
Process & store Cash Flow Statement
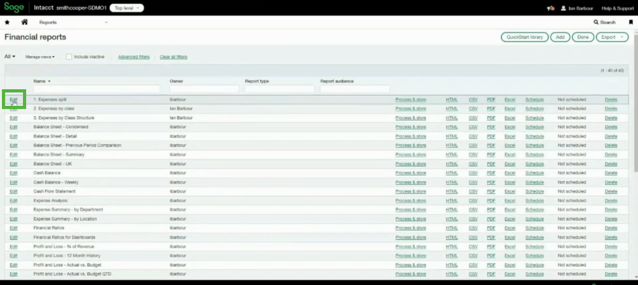click(410, 191)
